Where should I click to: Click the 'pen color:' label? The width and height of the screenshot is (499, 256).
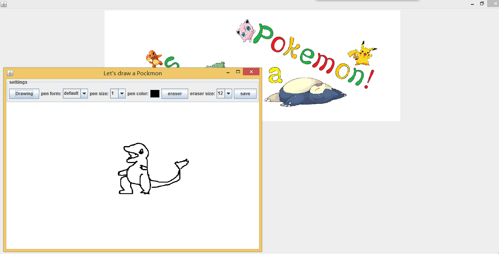point(138,94)
